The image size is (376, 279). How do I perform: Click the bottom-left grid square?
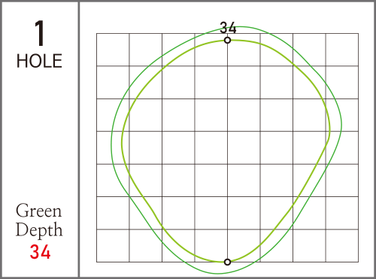(113, 246)
